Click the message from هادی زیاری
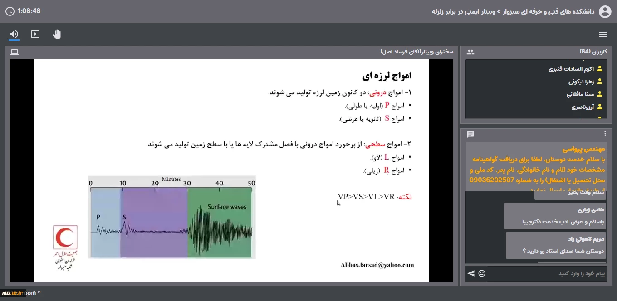 tap(555, 216)
